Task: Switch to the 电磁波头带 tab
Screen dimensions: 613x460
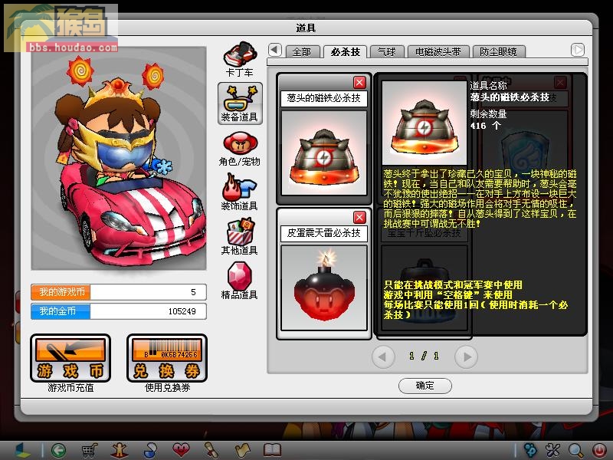Action: 438,51
